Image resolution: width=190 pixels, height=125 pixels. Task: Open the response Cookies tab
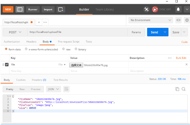pyautogui.click(x=21, y=80)
